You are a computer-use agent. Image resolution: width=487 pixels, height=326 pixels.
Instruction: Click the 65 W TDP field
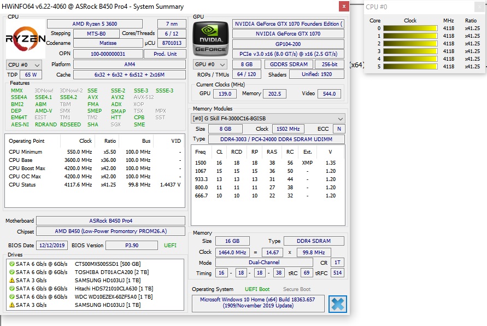coord(31,74)
